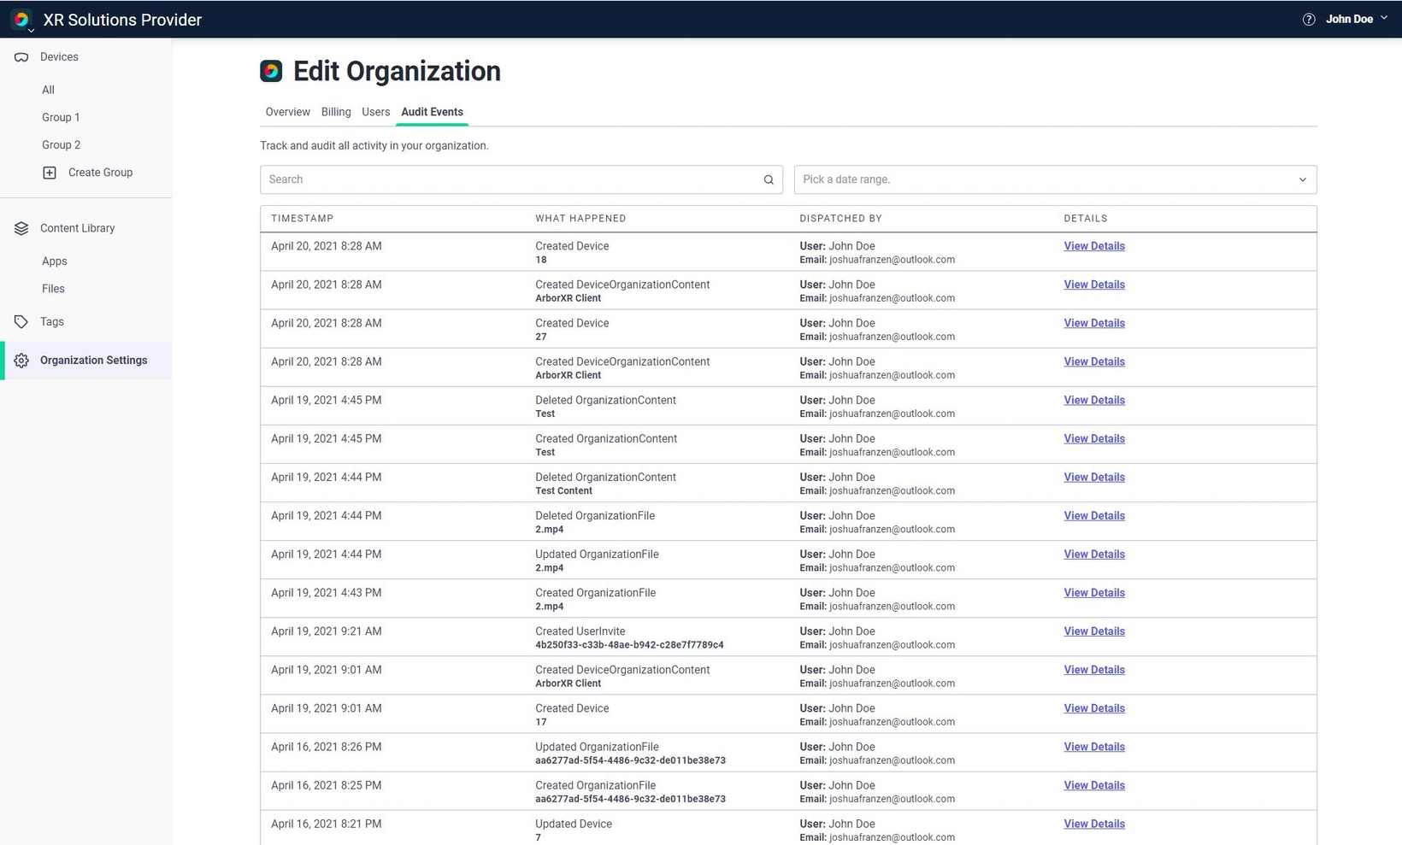Viewport: 1402px width, 845px height.
Task: View Details for April 16 8:26 PM event
Action: coord(1094,747)
